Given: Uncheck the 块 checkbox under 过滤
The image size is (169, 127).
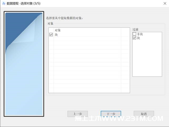Looking at the screenshot, I should click(x=134, y=38).
